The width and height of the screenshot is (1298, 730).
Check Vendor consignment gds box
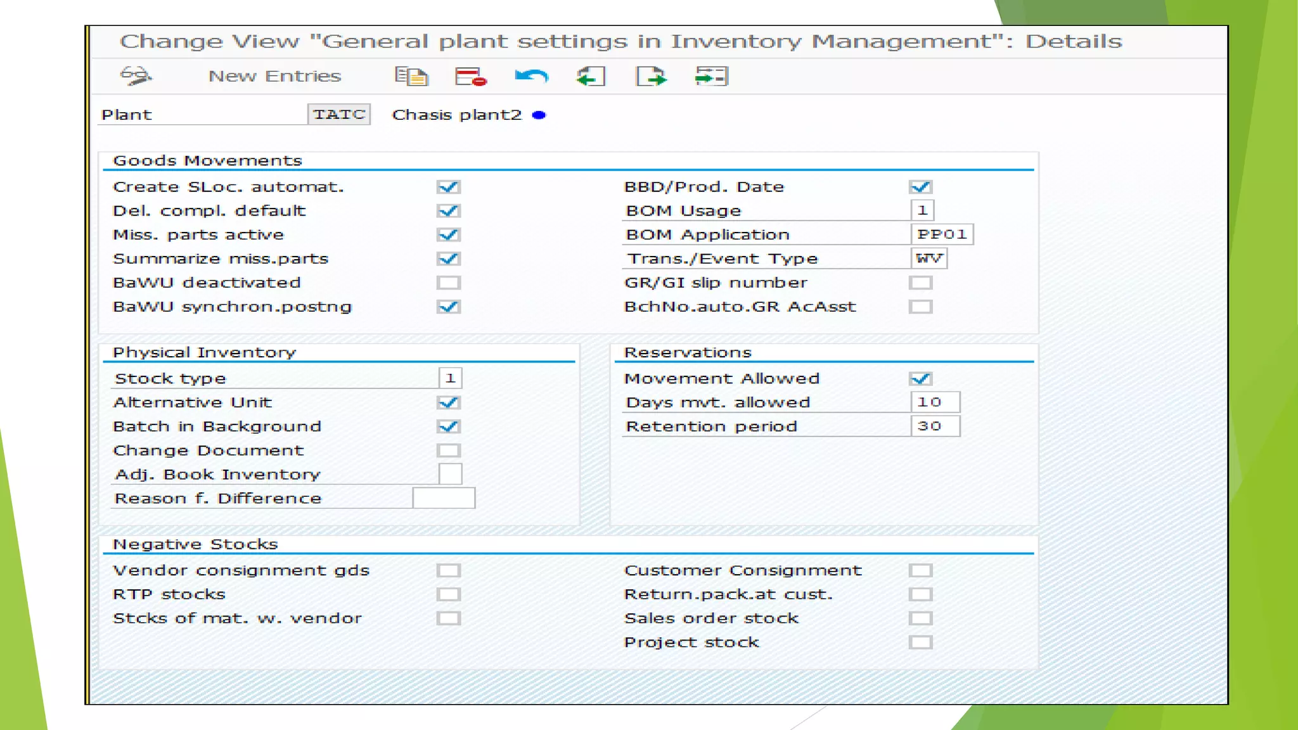pyautogui.click(x=448, y=571)
